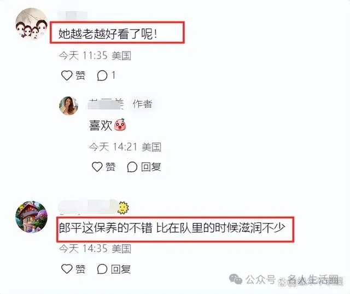Select comment text beginning with 郎平这保养的不错
This screenshot has width=350, height=294.
172,228
